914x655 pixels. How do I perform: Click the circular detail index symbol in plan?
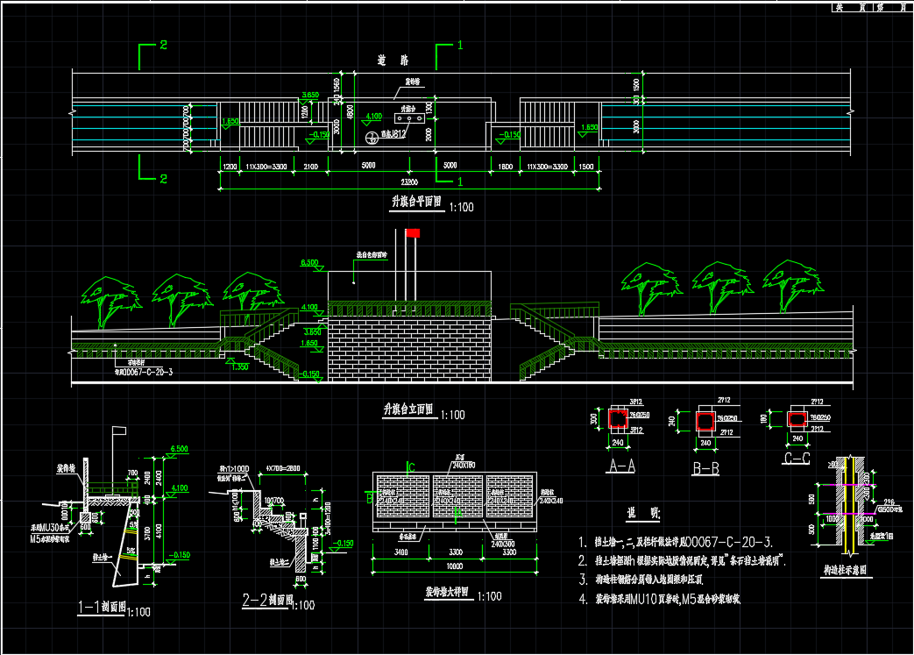pos(372,138)
